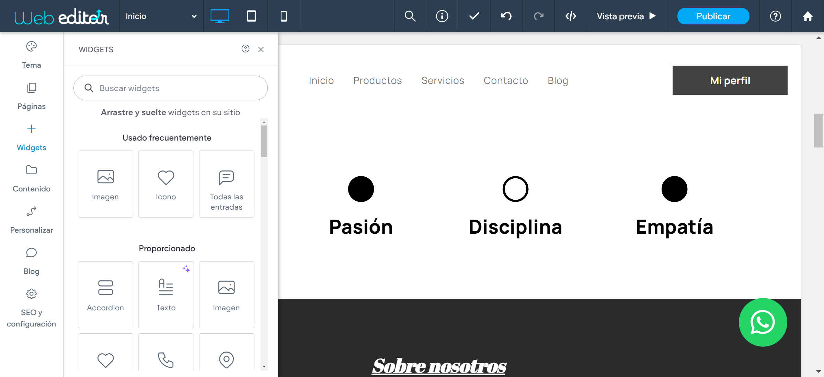Open the code developer mode icon
Viewport: 824px width, 377px height.
click(571, 16)
